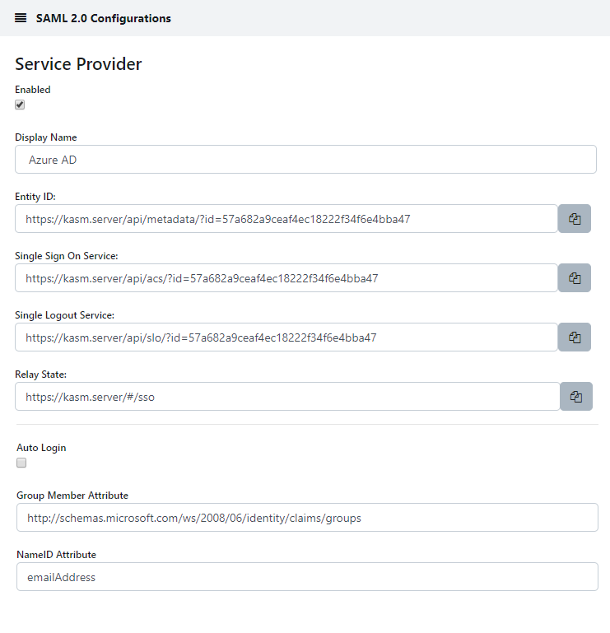
Task: Uncheck the Enabled checkbox
Action: [20, 105]
